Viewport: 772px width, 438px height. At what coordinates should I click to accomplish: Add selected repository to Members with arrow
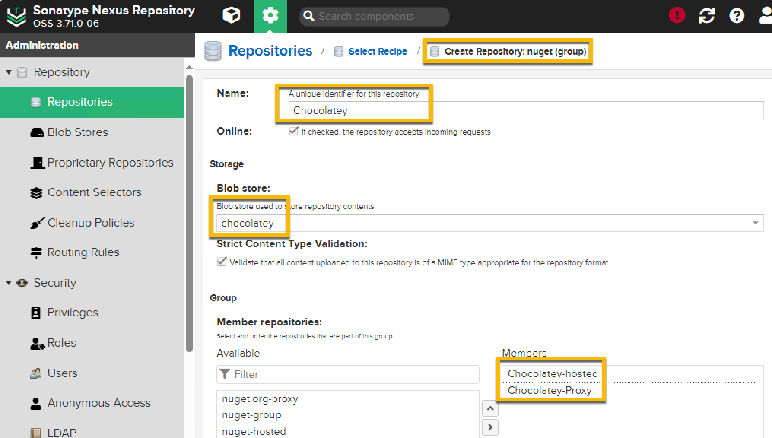point(490,427)
